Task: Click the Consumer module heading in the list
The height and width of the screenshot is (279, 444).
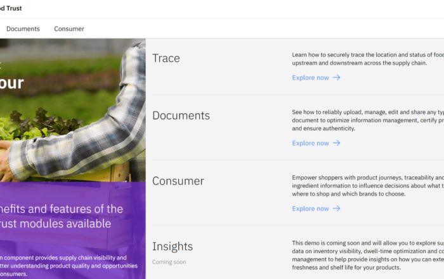Action: (x=178, y=181)
